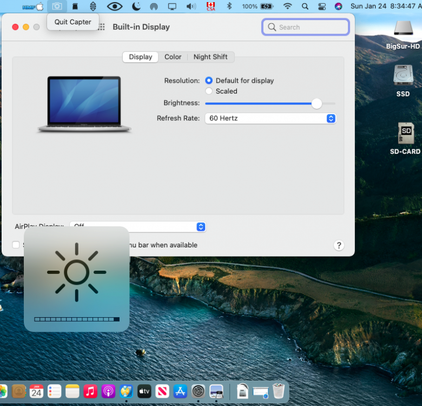
Task: Open Preview from the Dock
Action: click(216, 391)
